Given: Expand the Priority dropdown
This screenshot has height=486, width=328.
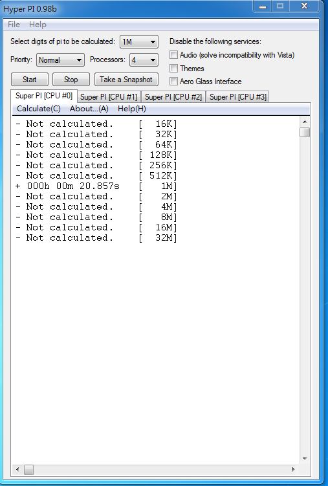Looking at the screenshot, I should [x=60, y=60].
